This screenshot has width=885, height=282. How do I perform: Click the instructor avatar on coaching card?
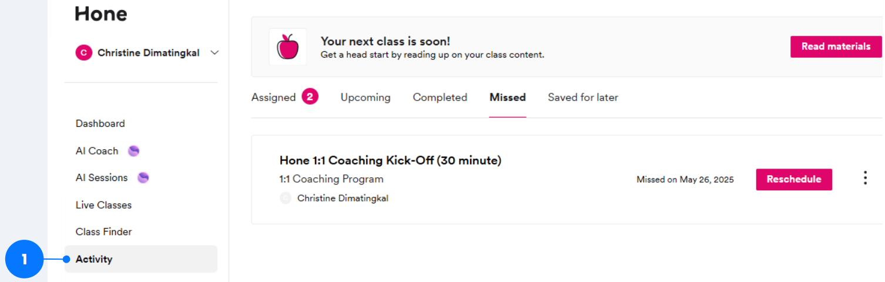click(x=286, y=198)
